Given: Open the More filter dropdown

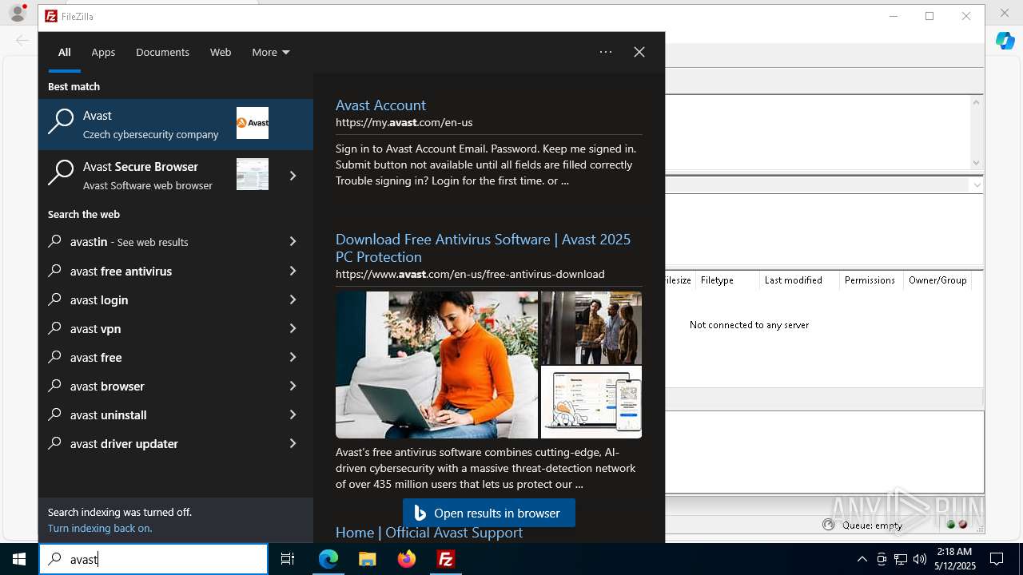Looking at the screenshot, I should click(271, 52).
